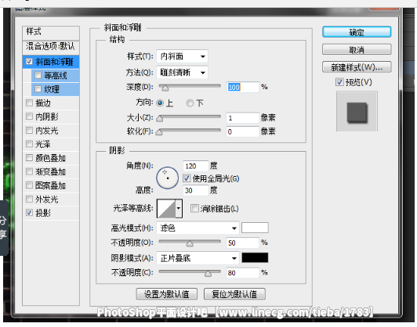This screenshot has height=327, width=417.
Task: Enable the 图案叠加 checkbox
Action: tap(29, 185)
